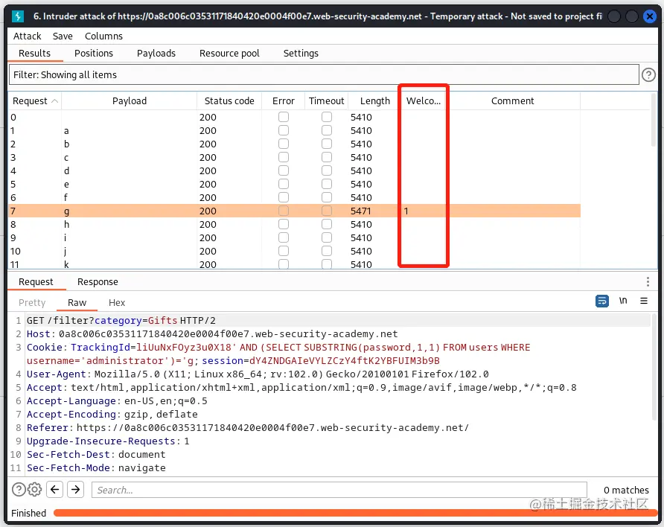
Task: Go to the next search match arrow
Action: point(75,490)
